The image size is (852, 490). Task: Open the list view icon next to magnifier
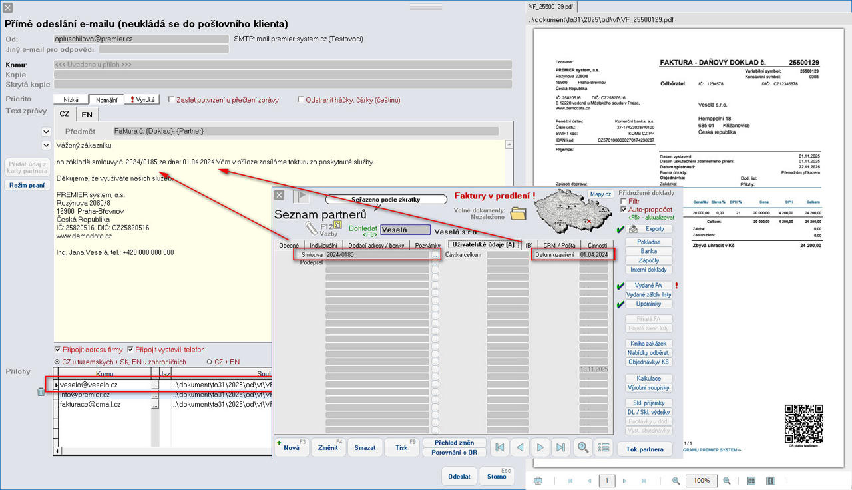pyautogui.click(x=604, y=447)
